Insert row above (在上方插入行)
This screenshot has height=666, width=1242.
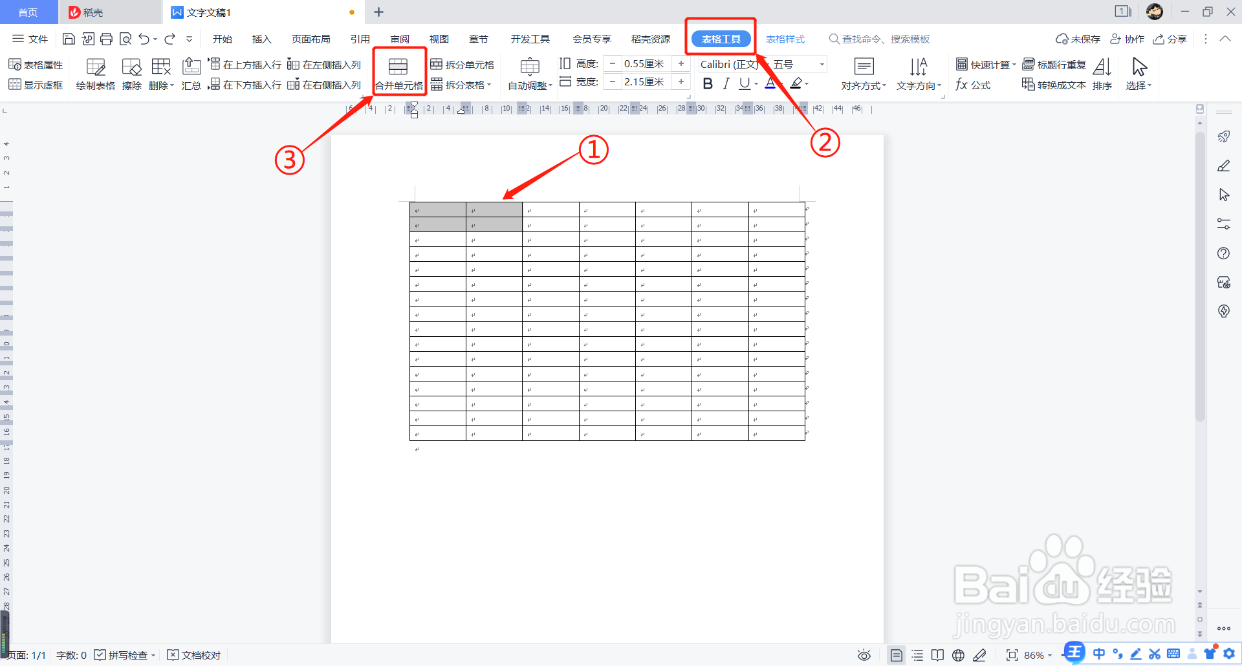pos(245,65)
